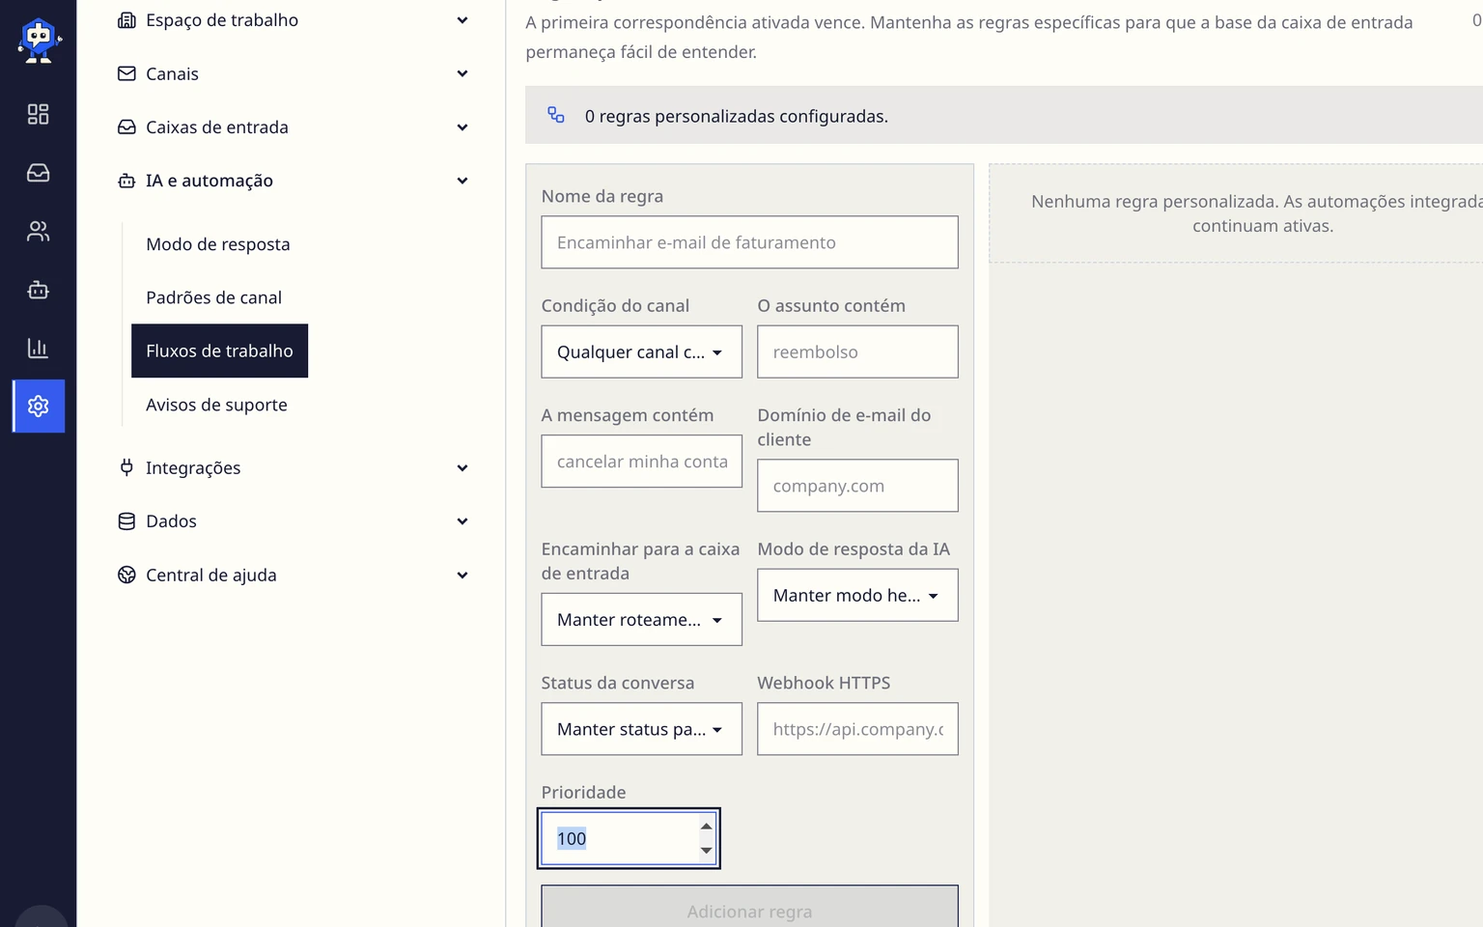Focus the O assunto contém field
1483x927 pixels.
tap(857, 351)
